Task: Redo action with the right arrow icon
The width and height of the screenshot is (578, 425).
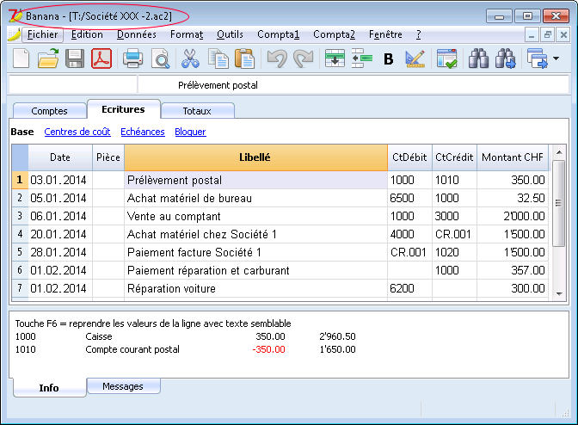Action: (304, 59)
